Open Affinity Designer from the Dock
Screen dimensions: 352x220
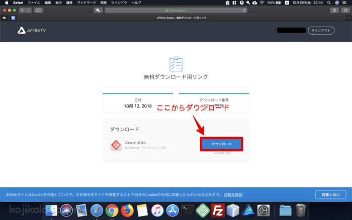pyautogui.click(x=248, y=210)
